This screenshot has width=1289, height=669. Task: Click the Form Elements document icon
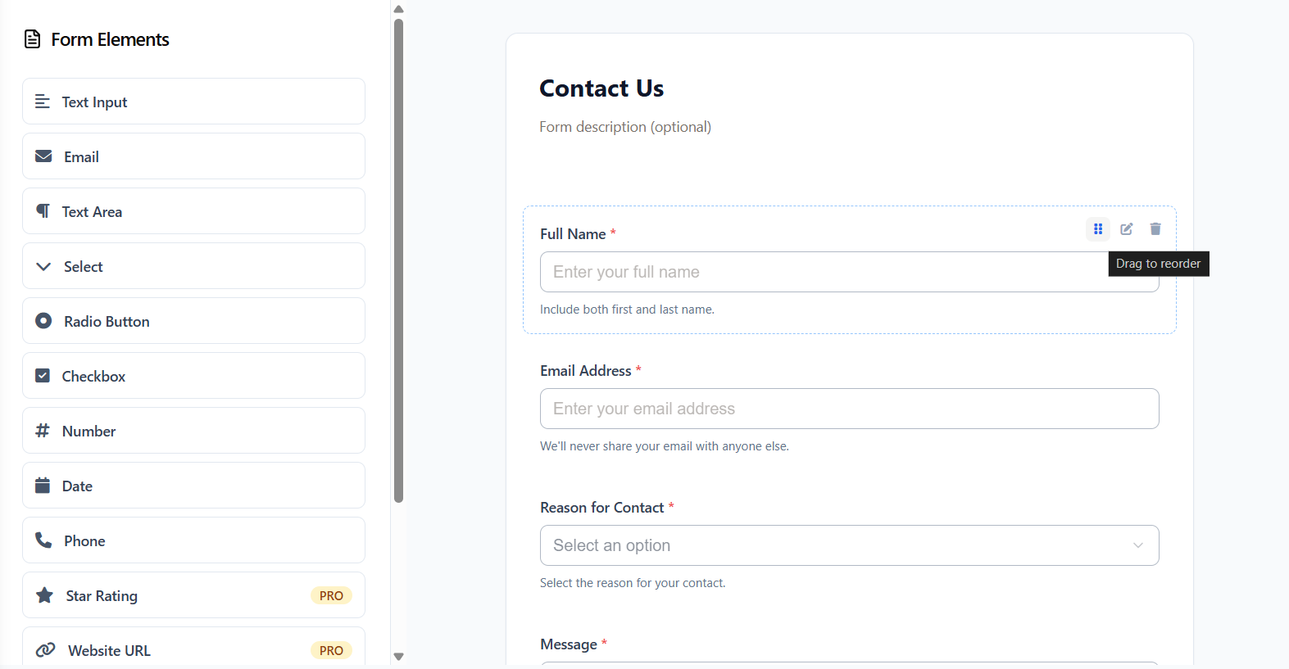(32, 38)
